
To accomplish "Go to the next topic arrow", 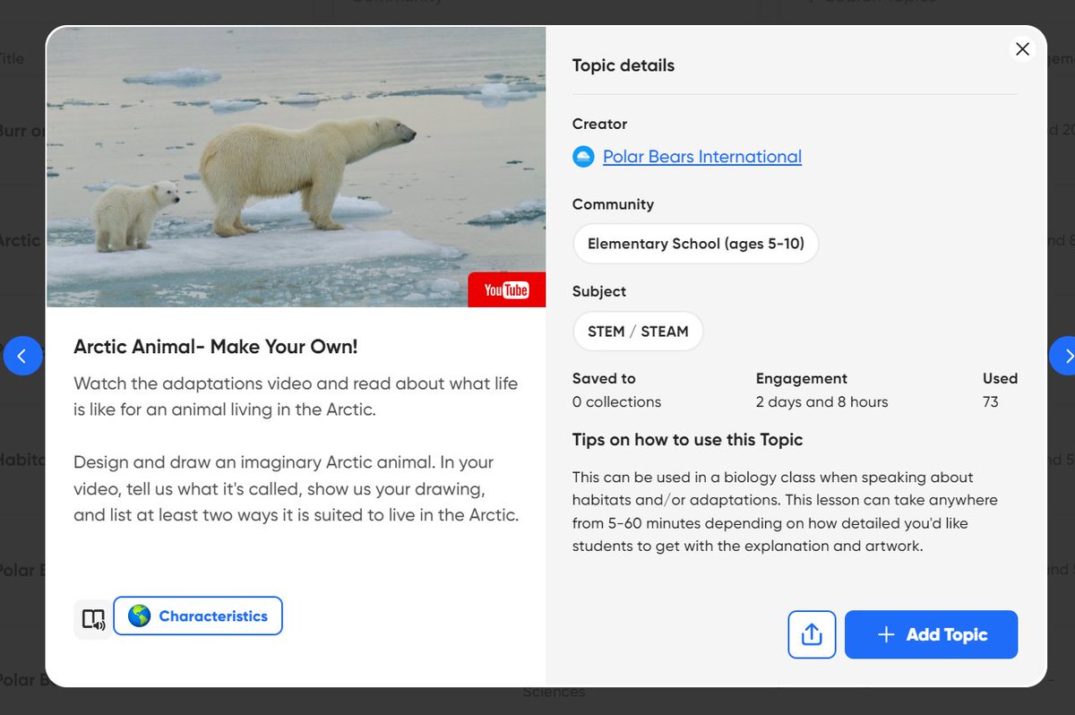I will (1063, 357).
